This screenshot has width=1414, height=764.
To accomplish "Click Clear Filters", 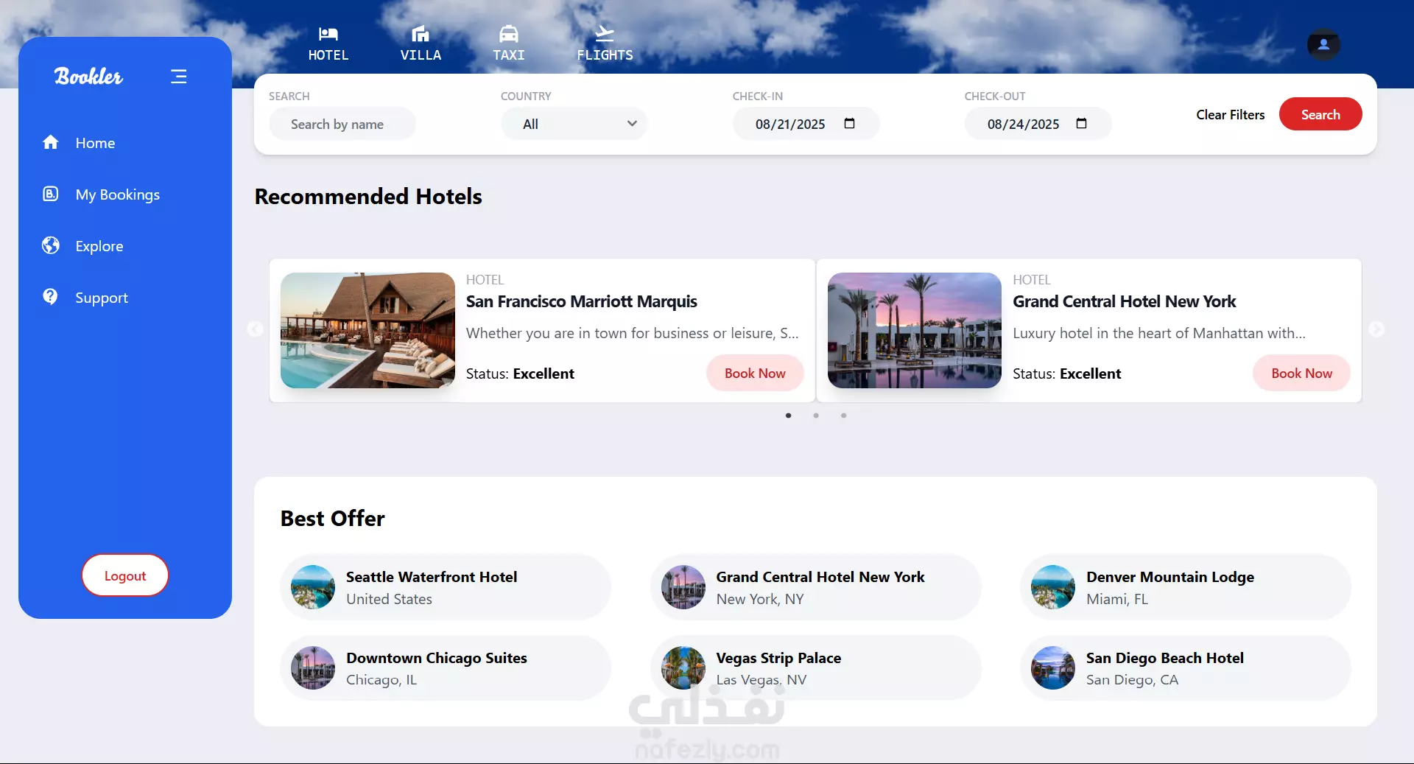I will [1230, 114].
